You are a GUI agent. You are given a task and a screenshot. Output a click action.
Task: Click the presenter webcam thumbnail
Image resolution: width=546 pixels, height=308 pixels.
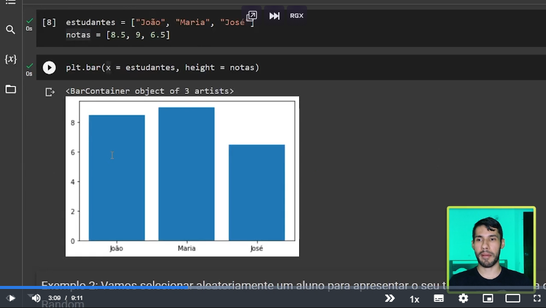[491, 249]
